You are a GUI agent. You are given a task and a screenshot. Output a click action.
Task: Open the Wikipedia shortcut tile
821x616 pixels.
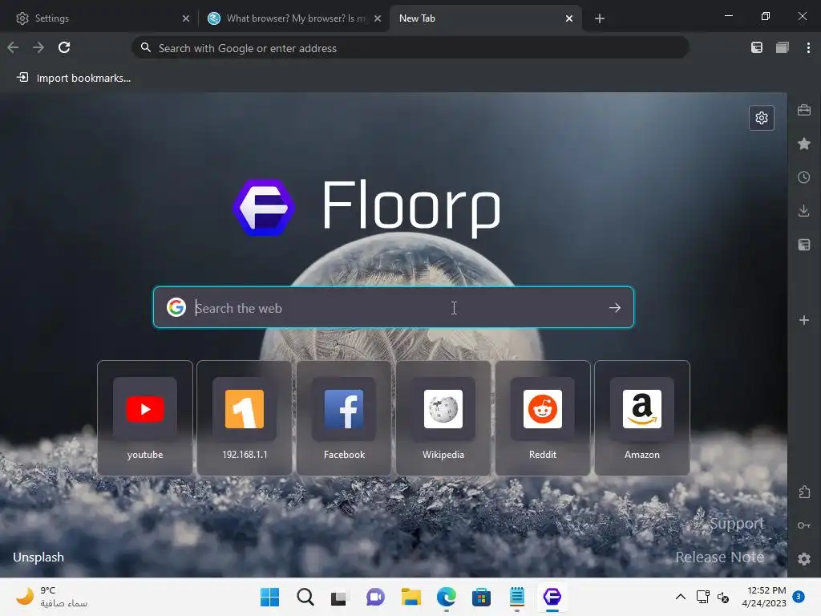click(443, 418)
